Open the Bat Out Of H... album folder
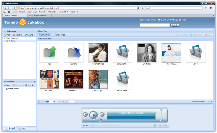 coord(122,53)
